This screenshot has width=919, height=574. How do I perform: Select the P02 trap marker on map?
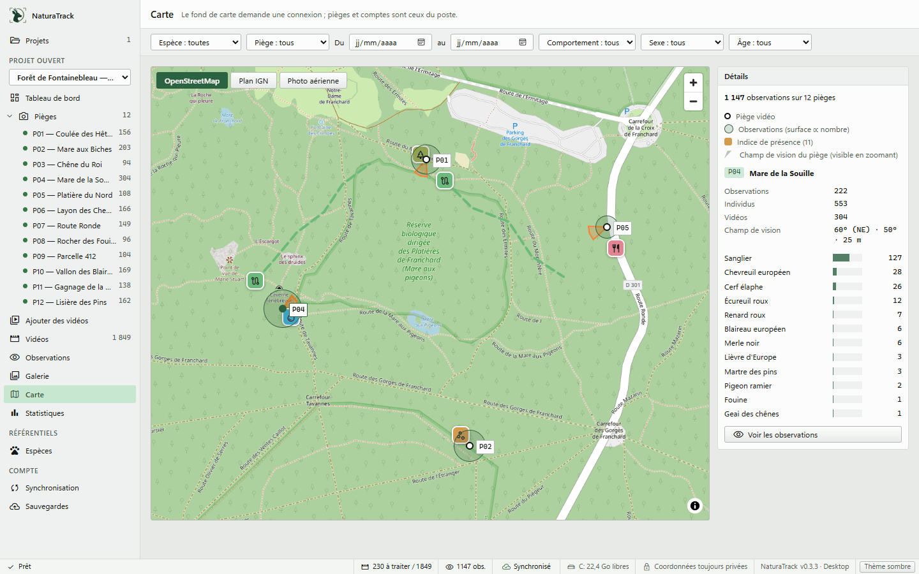(470, 446)
